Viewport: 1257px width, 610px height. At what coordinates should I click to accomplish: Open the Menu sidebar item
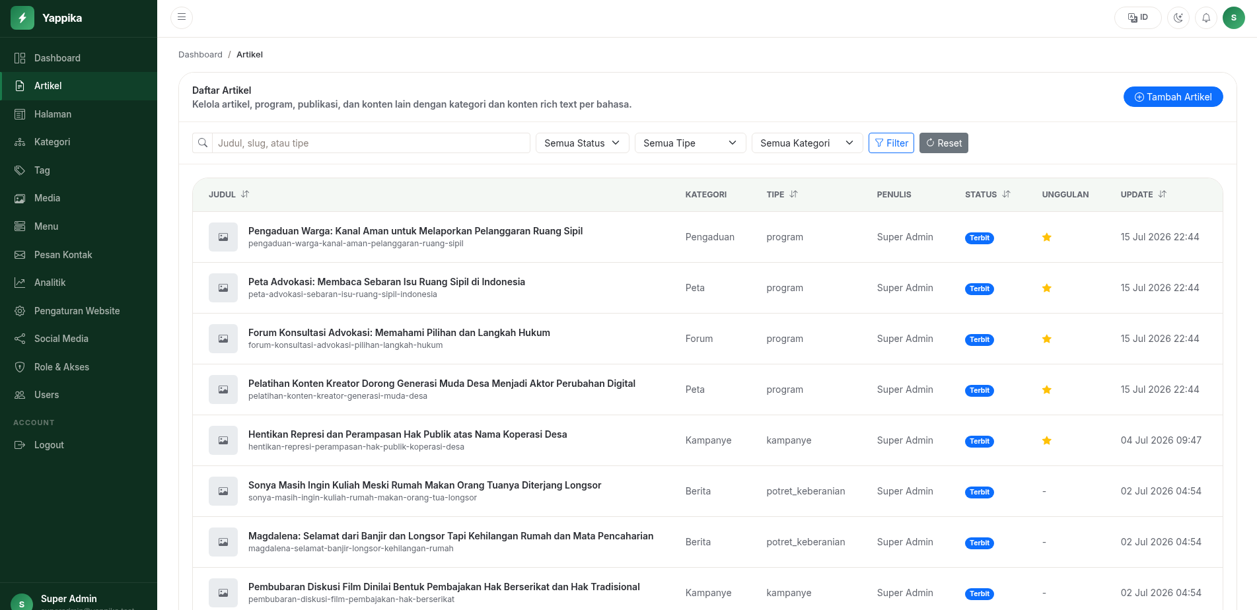coord(79,226)
